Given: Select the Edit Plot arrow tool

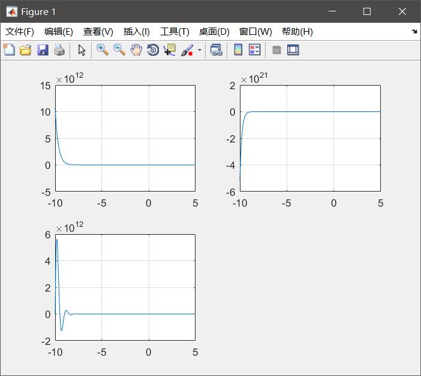Looking at the screenshot, I should (x=82, y=50).
